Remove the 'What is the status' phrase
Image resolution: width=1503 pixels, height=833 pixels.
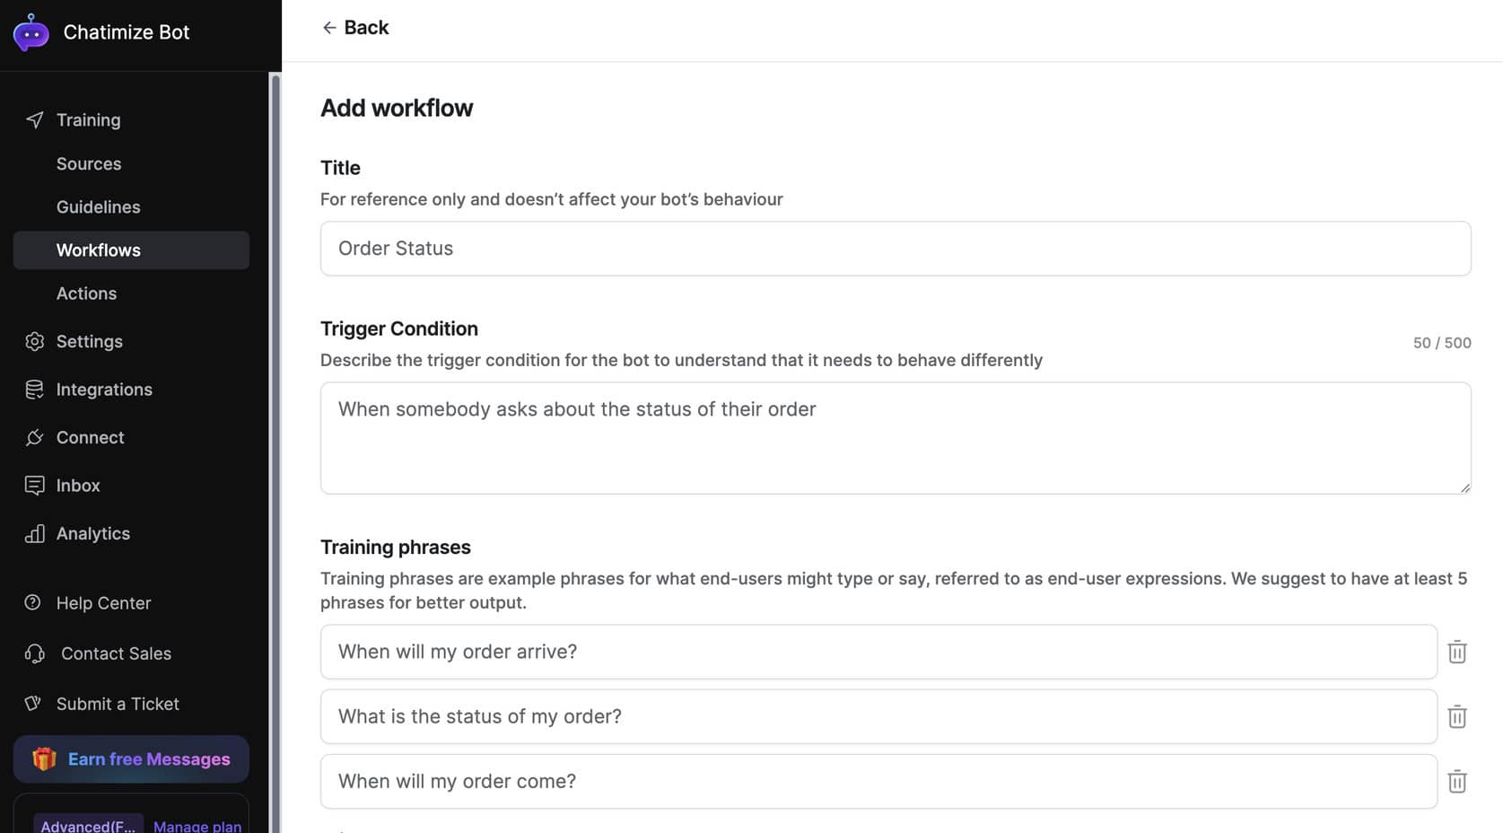click(1456, 717)
